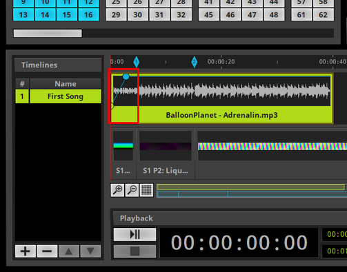Click the BalloonPlanet - Adrenalin.mp3 audio clip
This screenshot has width=347, height=272.
(221, 115)
